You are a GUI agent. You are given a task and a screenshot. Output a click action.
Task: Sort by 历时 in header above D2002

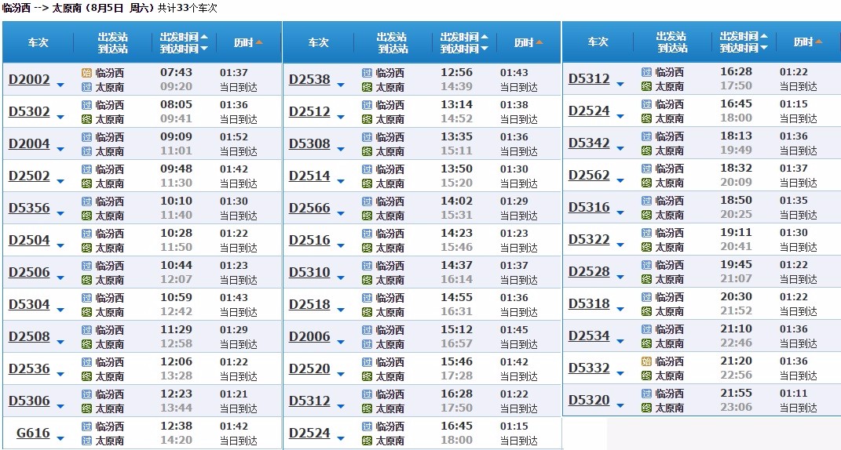coord(248,42)
